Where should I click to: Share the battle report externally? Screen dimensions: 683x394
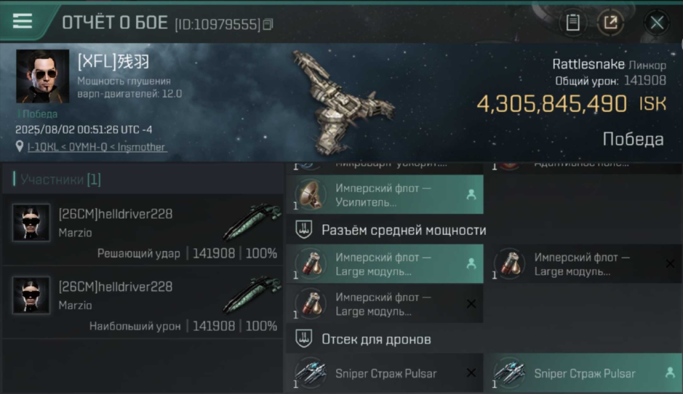(610, 23)
